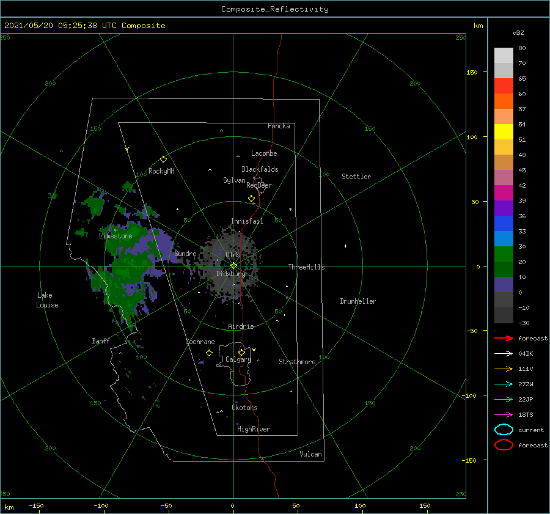The width and height of the screenshot is (550, 514).
Task: Click the white 04DK arrow legend icon
Action: tap(504, 353)
